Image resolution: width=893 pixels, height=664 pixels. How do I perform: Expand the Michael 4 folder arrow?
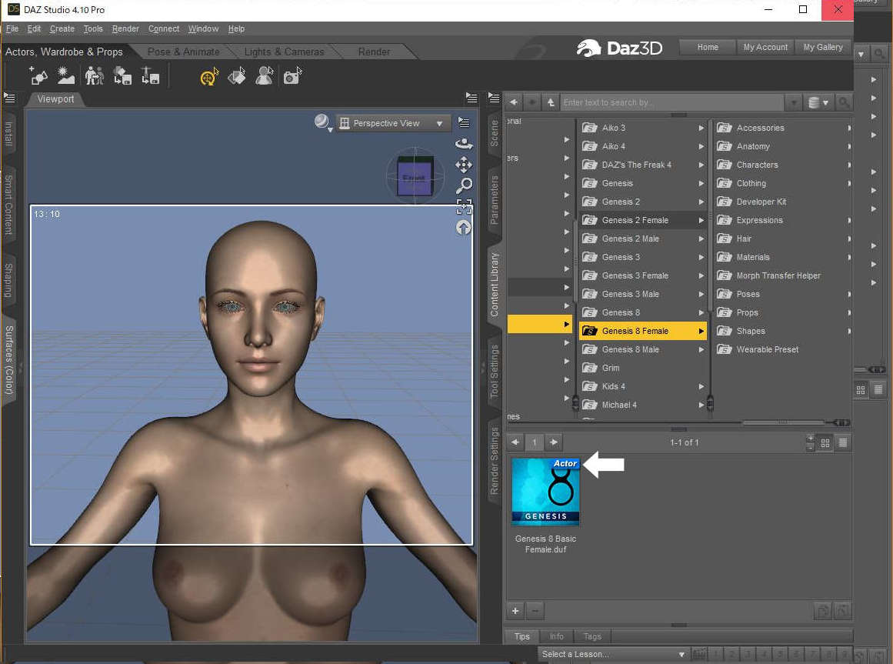point(701,405)
